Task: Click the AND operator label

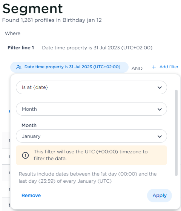Action: (137, 68)
